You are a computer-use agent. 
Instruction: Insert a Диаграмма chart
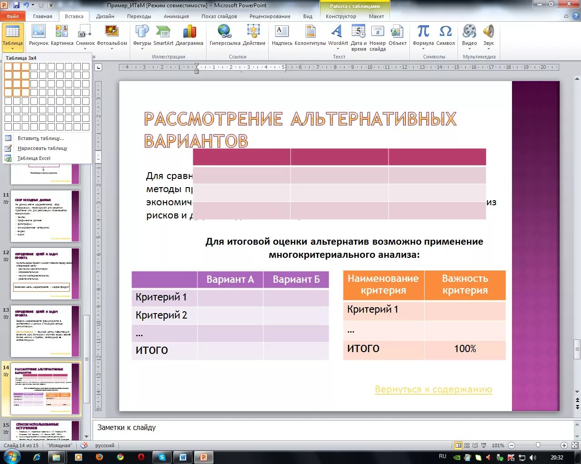point(189,35)
